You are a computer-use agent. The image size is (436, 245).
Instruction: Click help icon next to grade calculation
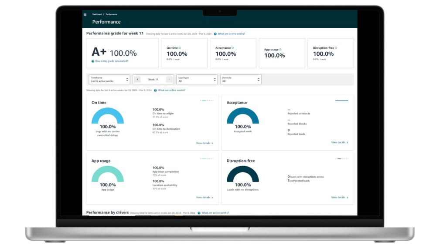tap(93, 61)
